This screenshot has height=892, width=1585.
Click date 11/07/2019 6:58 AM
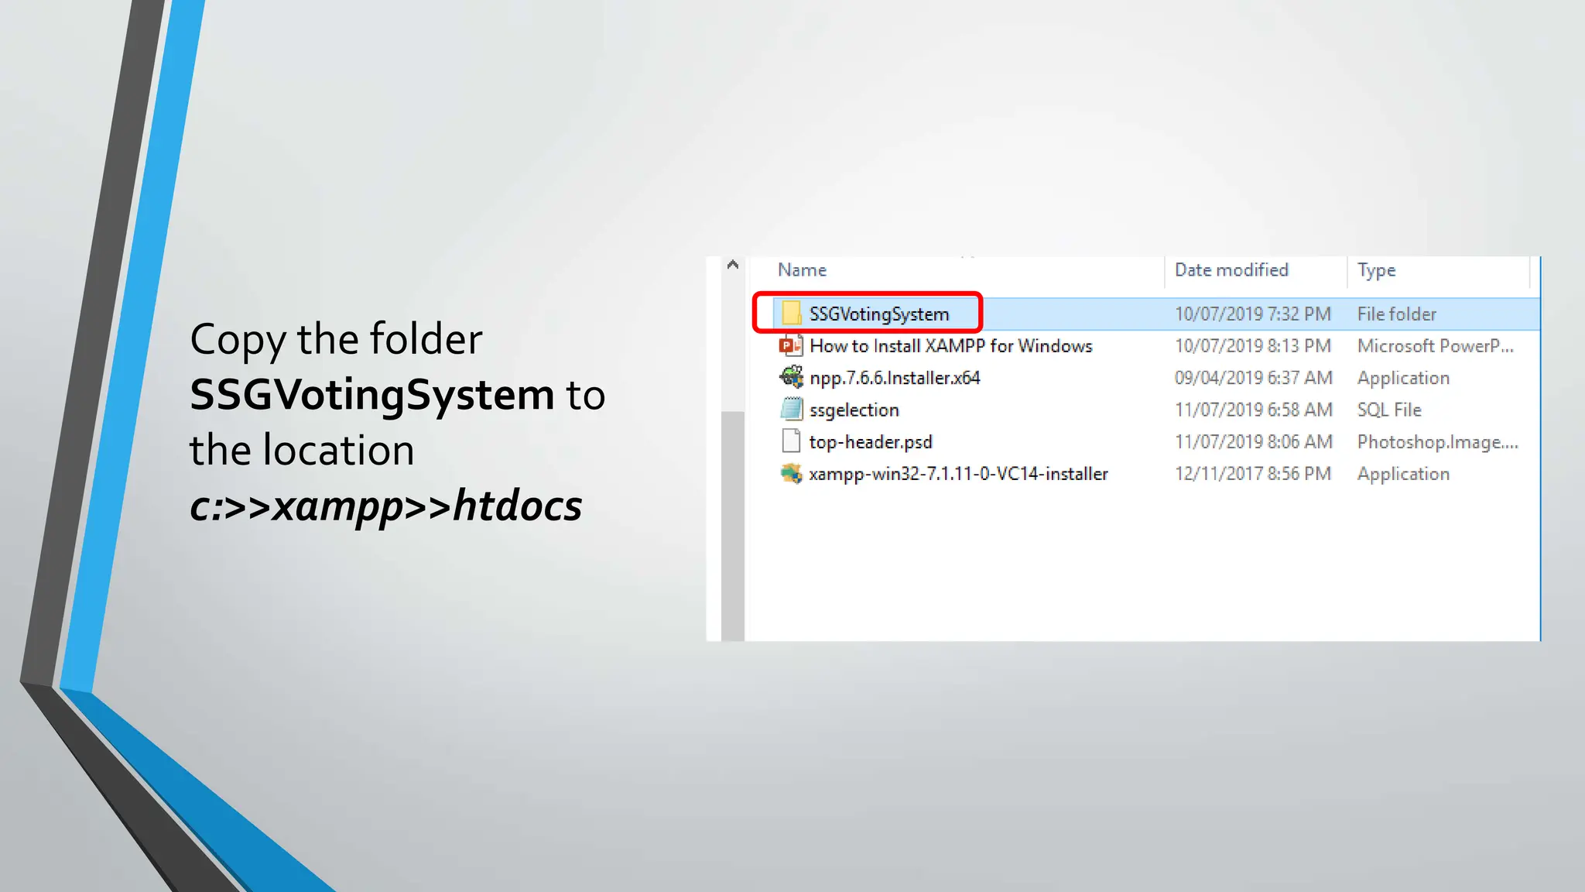(x=1254, y=409)
